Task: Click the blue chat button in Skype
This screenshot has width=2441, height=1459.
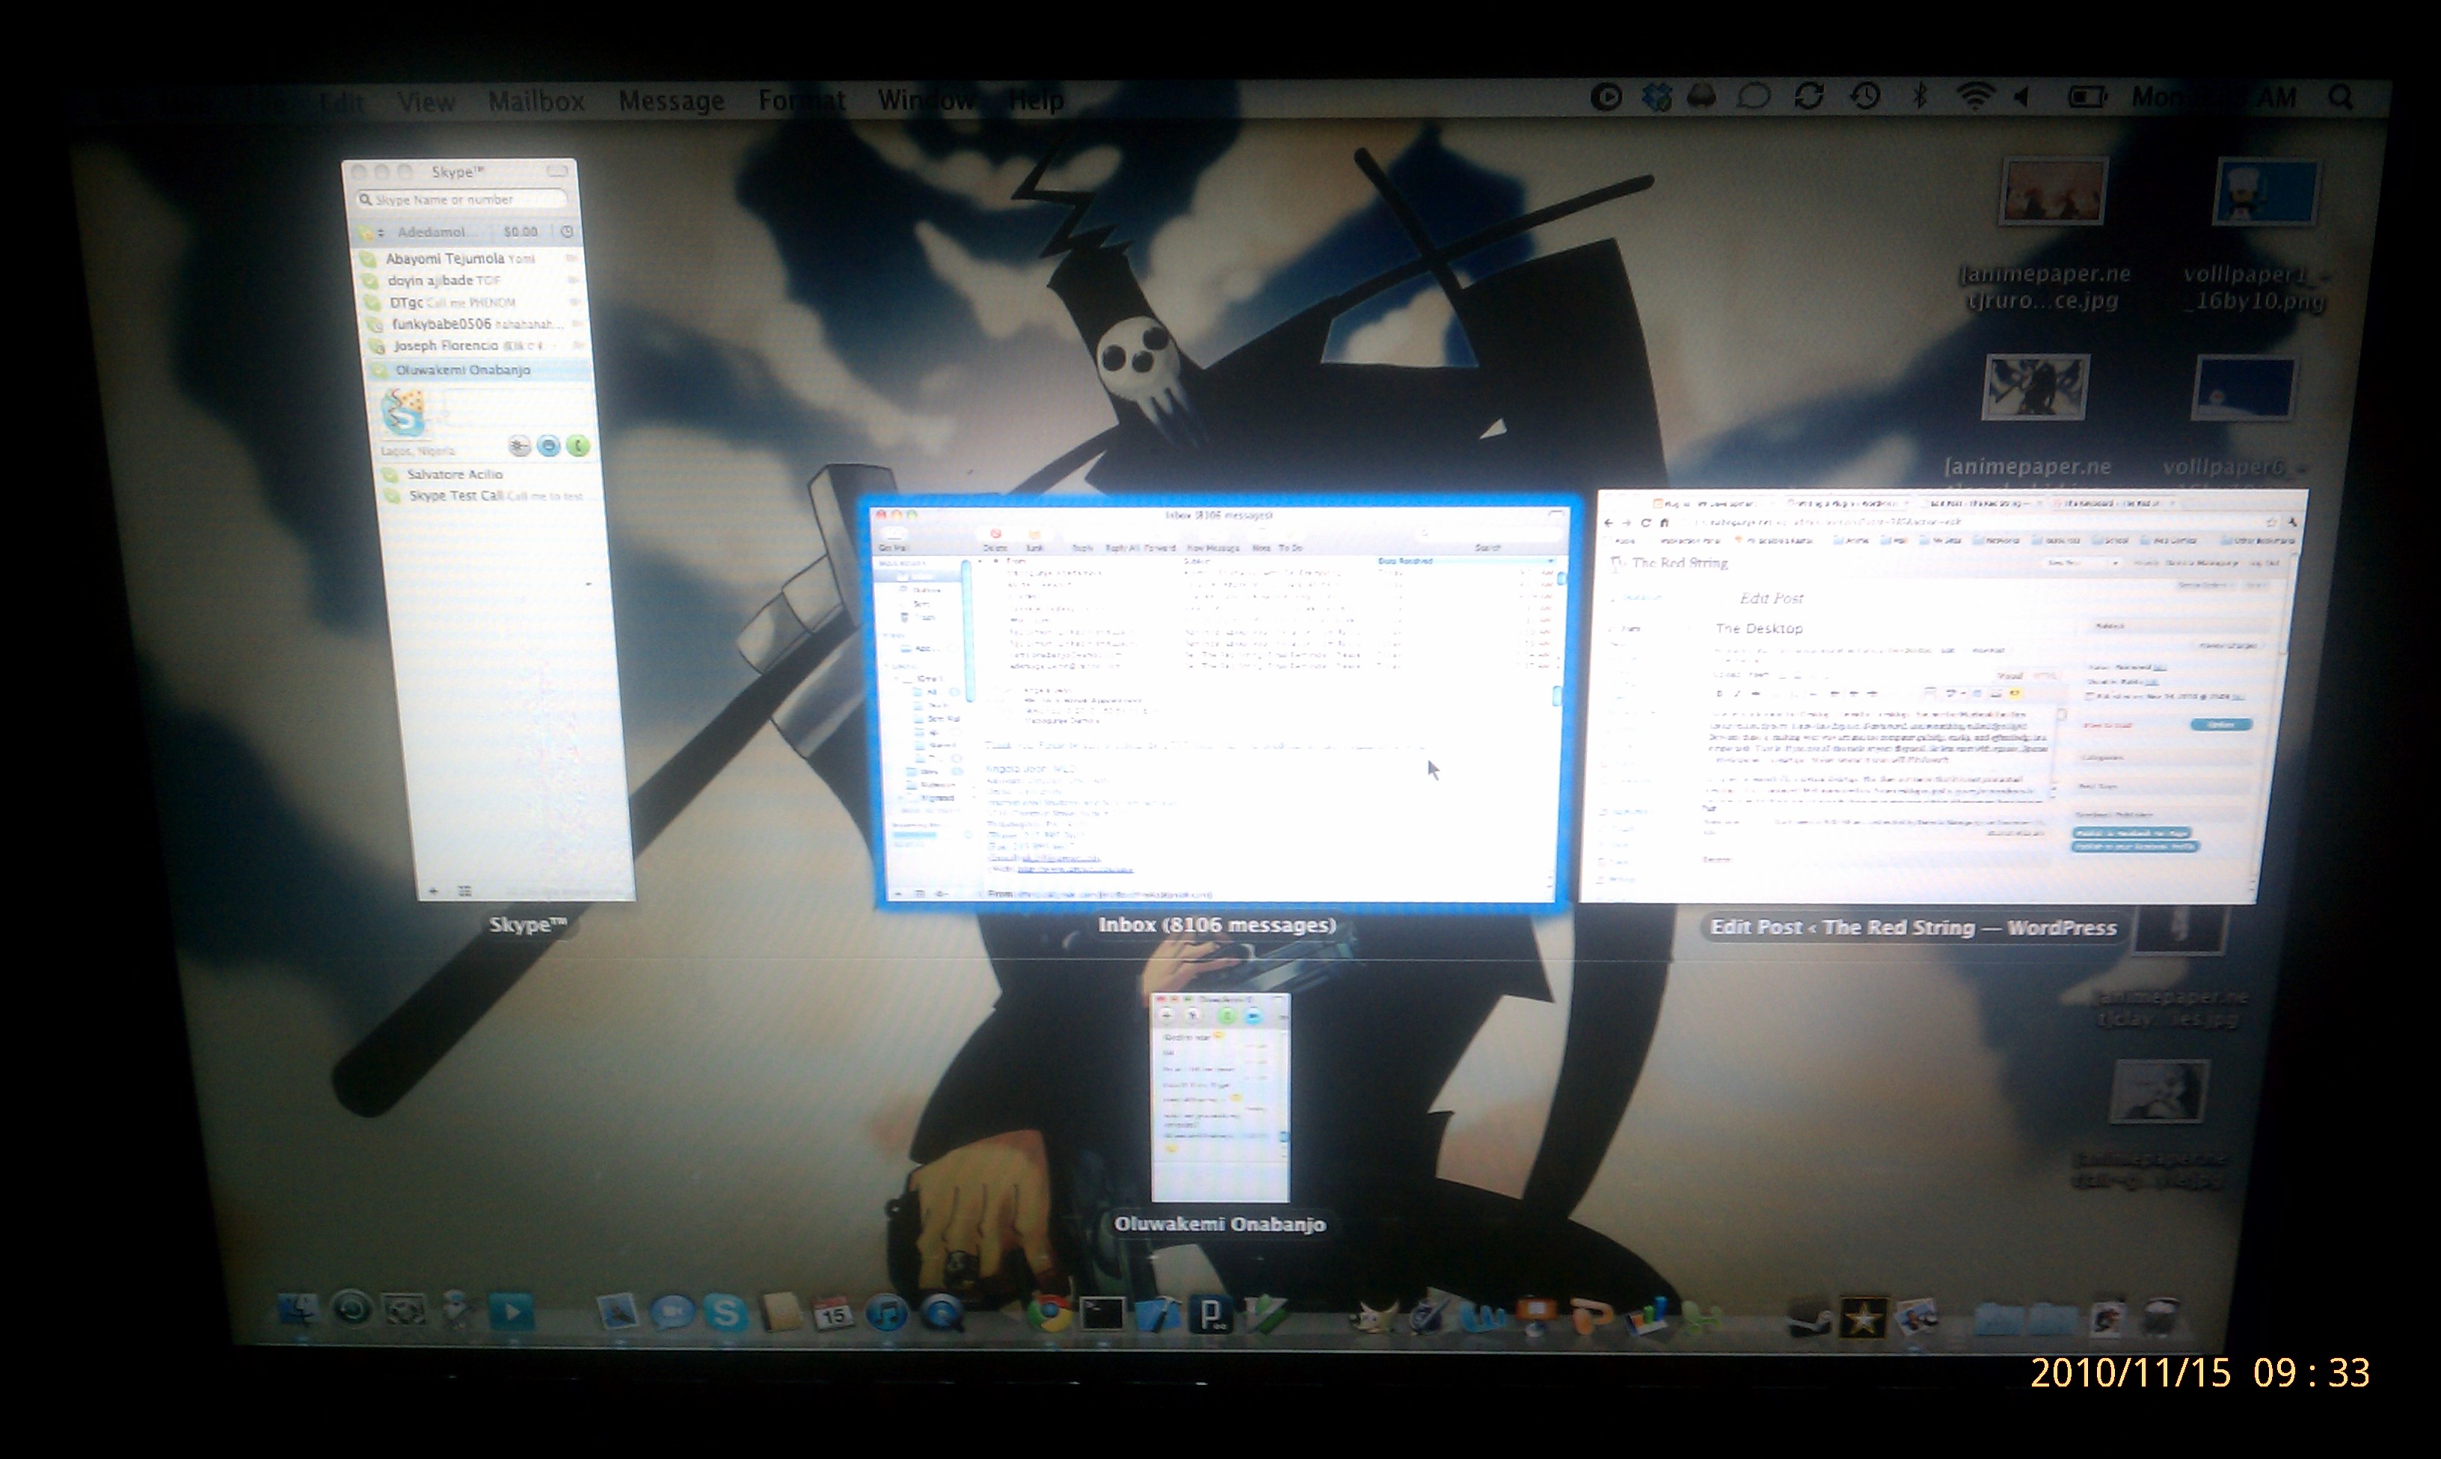Action: point(549,446)
